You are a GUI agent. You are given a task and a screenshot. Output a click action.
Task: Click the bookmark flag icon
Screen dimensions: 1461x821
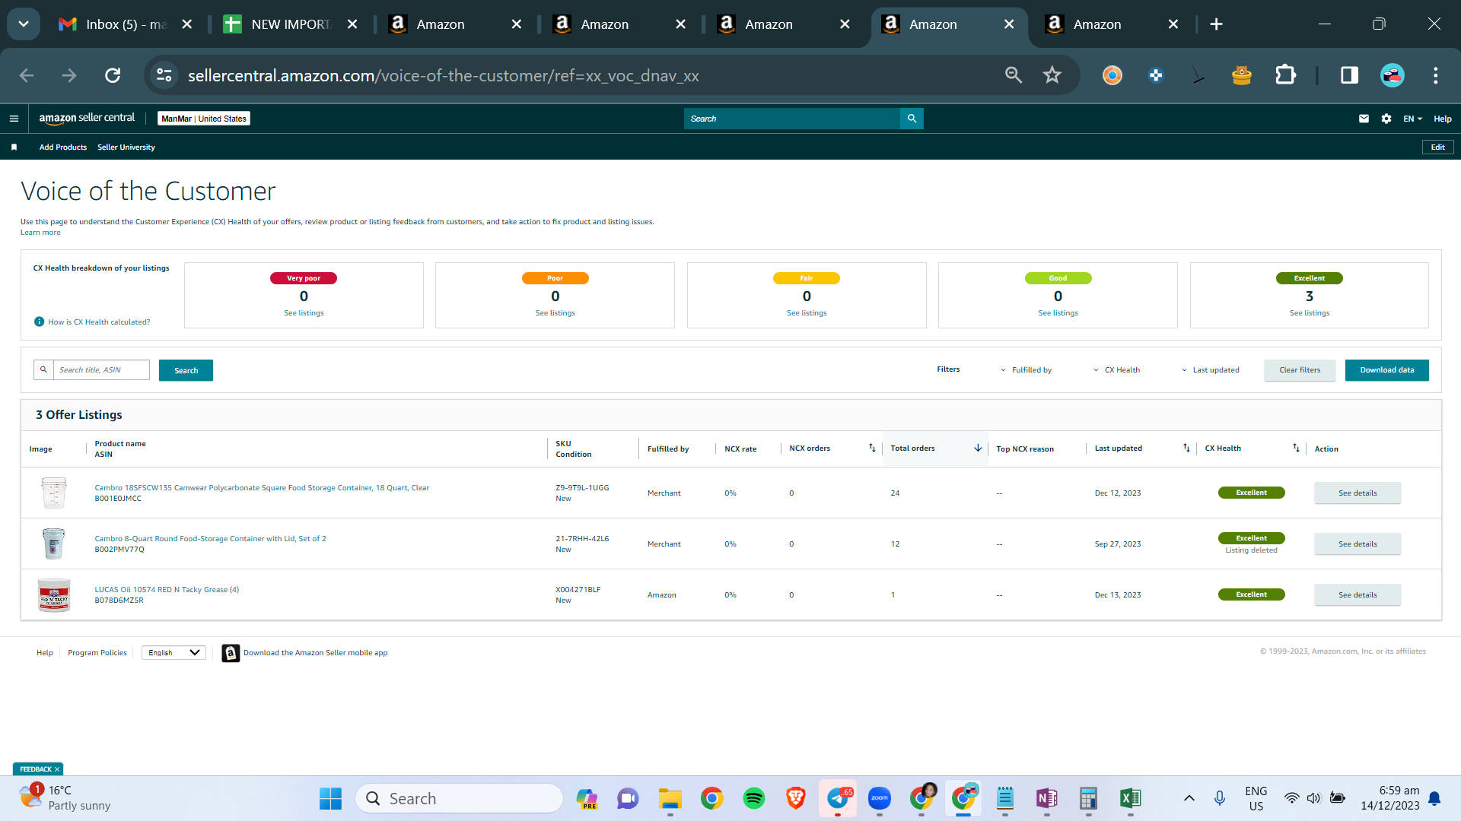pos(14,147)
